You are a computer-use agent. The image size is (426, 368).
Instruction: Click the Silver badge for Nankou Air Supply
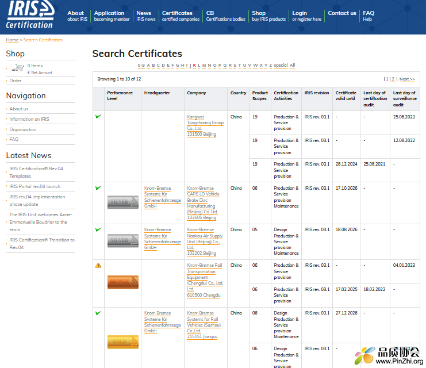pos(123,240)
